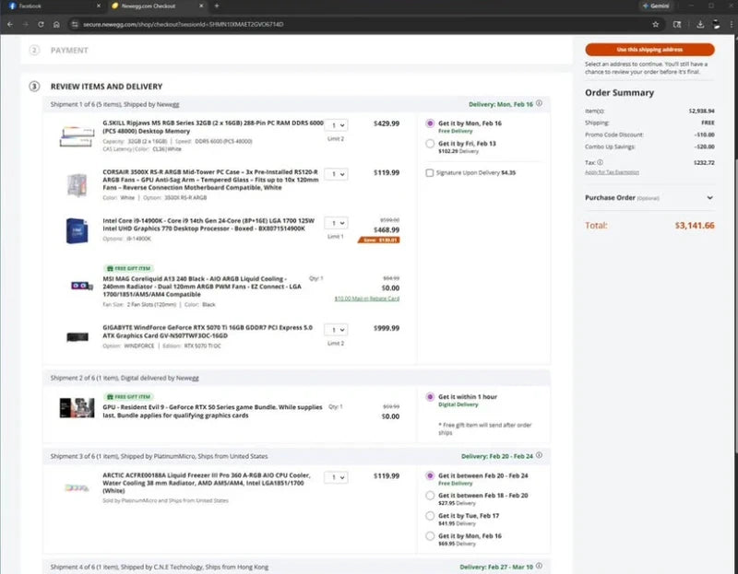738x574 pixels.
Task: Select Get it by Tue, Feb 17 option
Action: click(x=430, y=516)
